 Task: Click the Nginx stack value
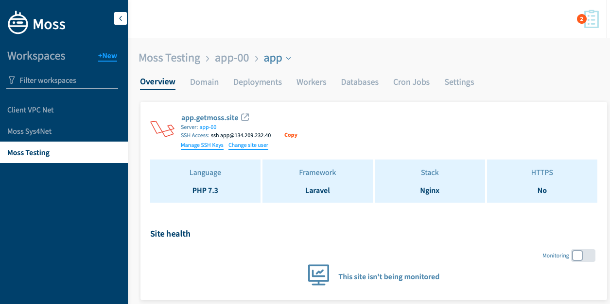[x=430, y=191]
